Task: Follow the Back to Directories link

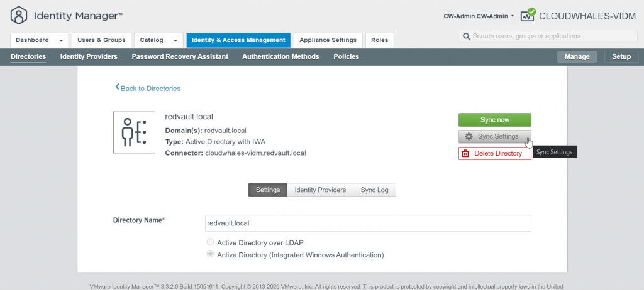Action: pyautogui.click(x=150, y=89)
